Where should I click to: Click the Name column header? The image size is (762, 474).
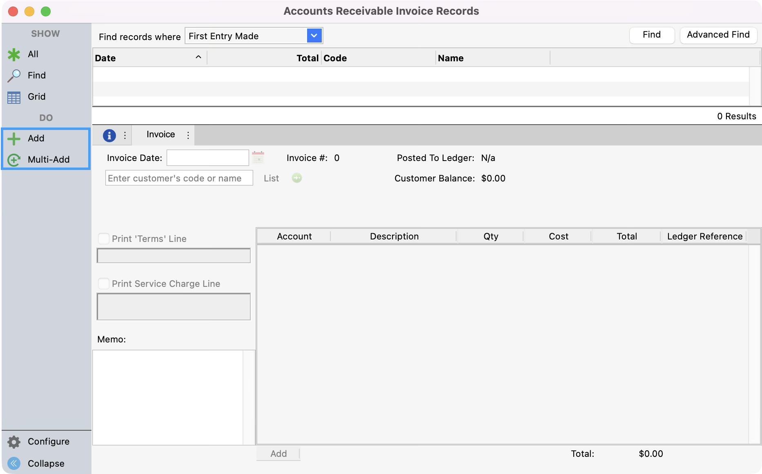[493, 58]
